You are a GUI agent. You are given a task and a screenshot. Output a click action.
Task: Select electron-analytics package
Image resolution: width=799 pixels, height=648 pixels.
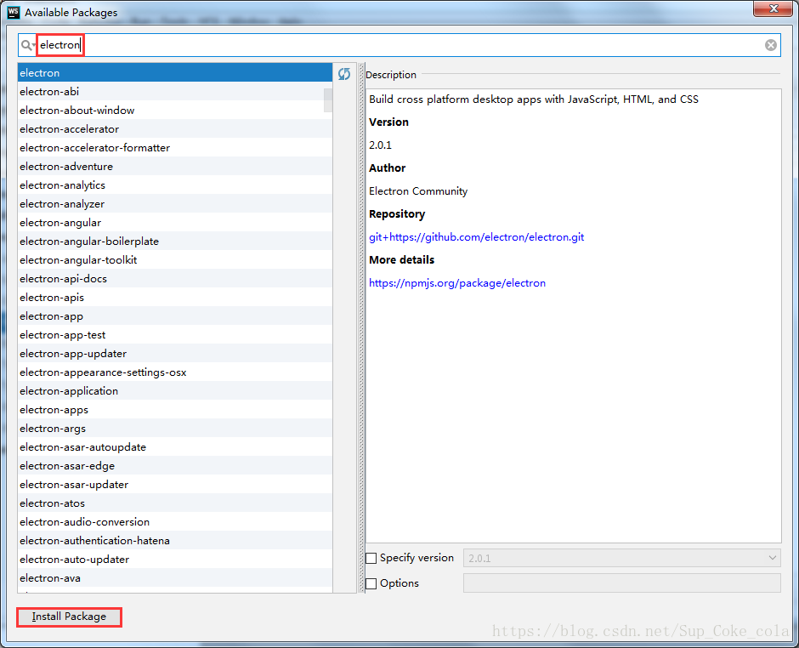(x=175, y=185)
